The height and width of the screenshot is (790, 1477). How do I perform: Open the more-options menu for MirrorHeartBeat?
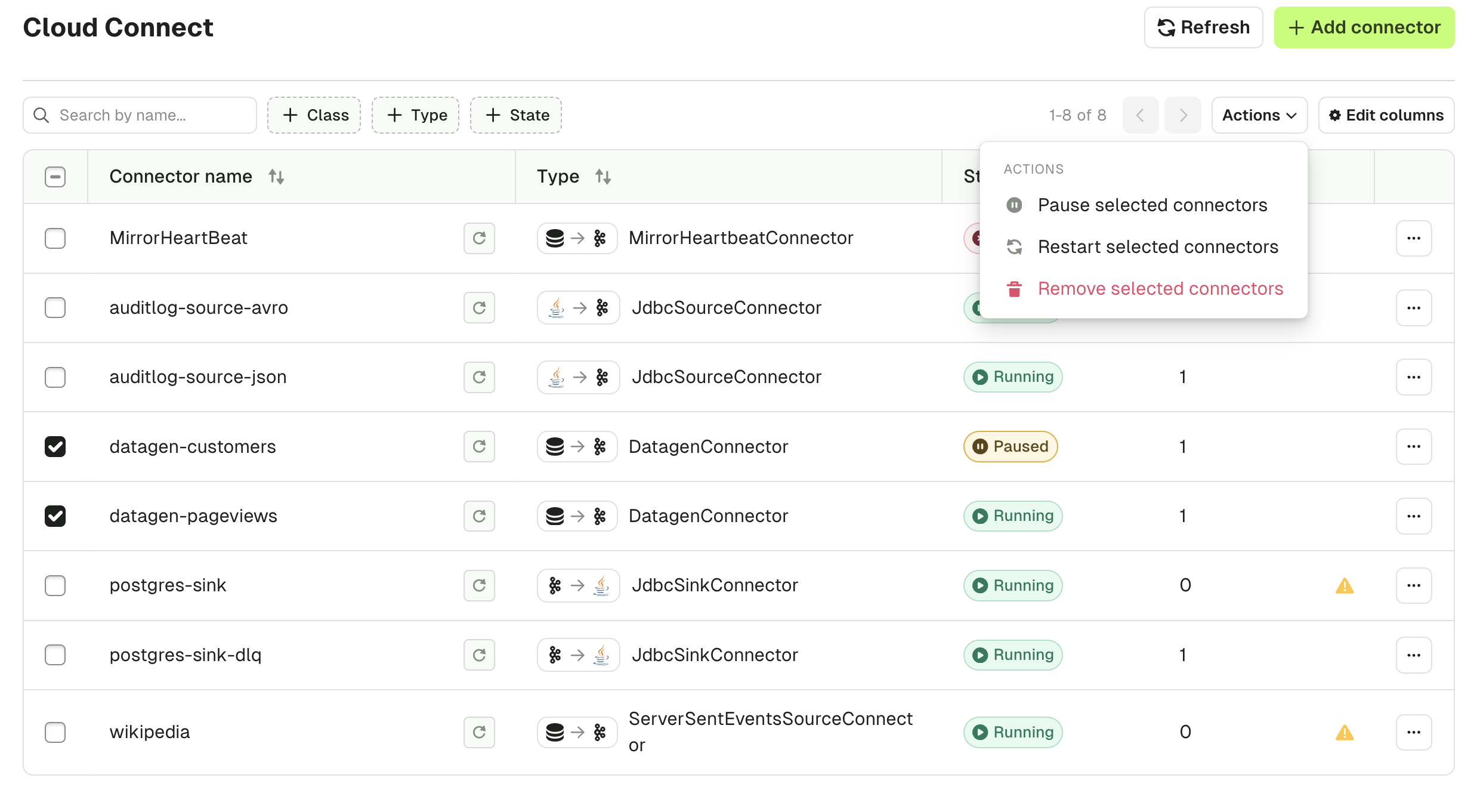pos(1413,239)
